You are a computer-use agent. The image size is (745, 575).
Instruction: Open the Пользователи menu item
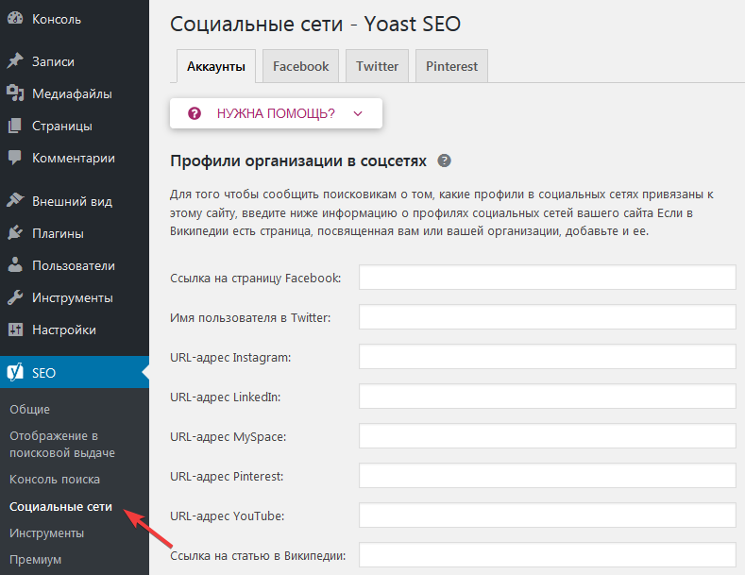75,265
